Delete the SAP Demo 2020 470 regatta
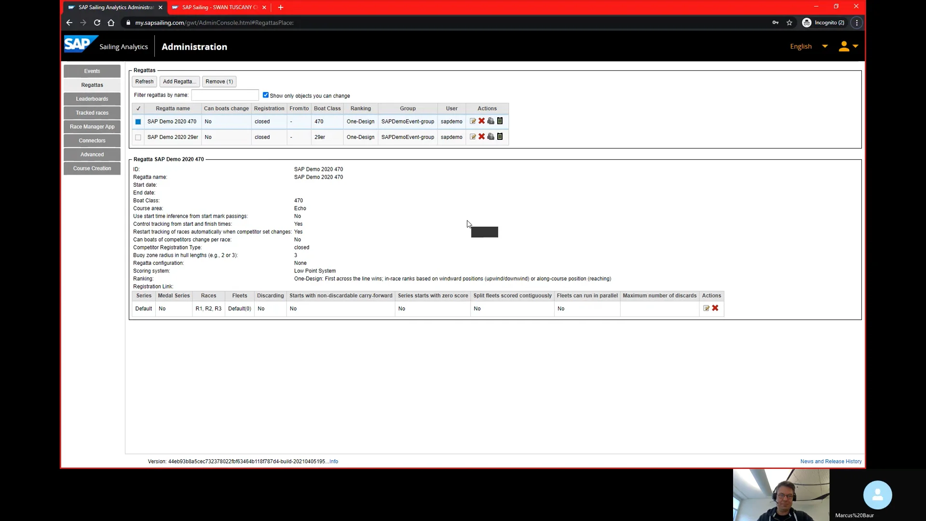The width and height of the screenshot is (926, 521). tap(481, 122)
